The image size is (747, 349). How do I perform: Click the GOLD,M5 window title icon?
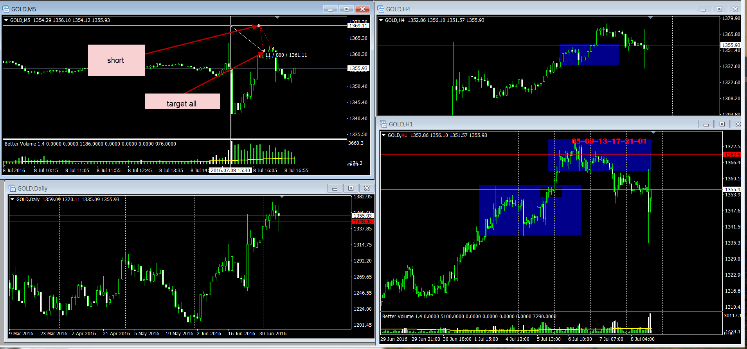click(5, 9)
